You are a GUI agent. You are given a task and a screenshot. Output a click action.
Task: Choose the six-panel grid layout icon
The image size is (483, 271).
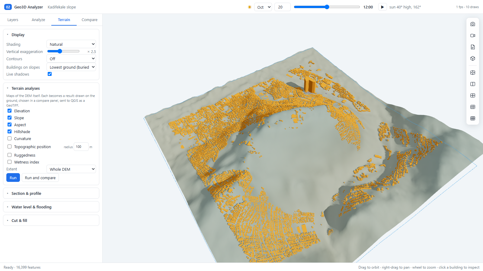473,107
